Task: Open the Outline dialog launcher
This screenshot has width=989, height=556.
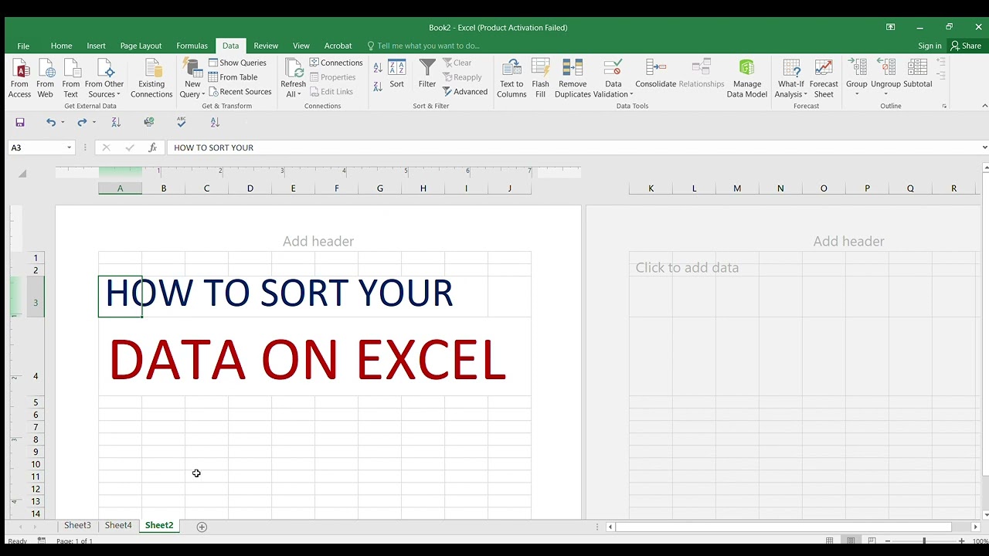Action: [944, 106]
